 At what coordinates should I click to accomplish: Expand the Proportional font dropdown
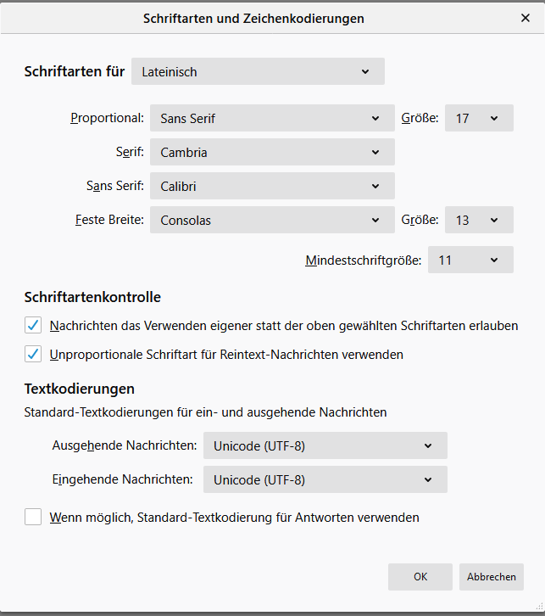coord(271,119)
